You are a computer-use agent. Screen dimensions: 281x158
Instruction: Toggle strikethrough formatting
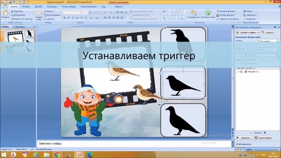(77, 18)
